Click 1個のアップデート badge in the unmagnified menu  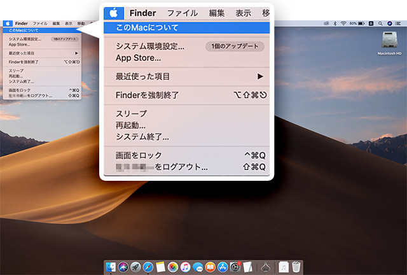pyautogui.click(x=65, y=39)
